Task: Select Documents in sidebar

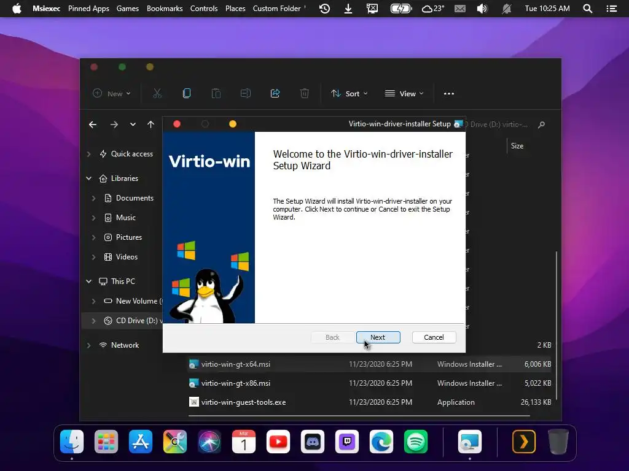Action: 129,198
